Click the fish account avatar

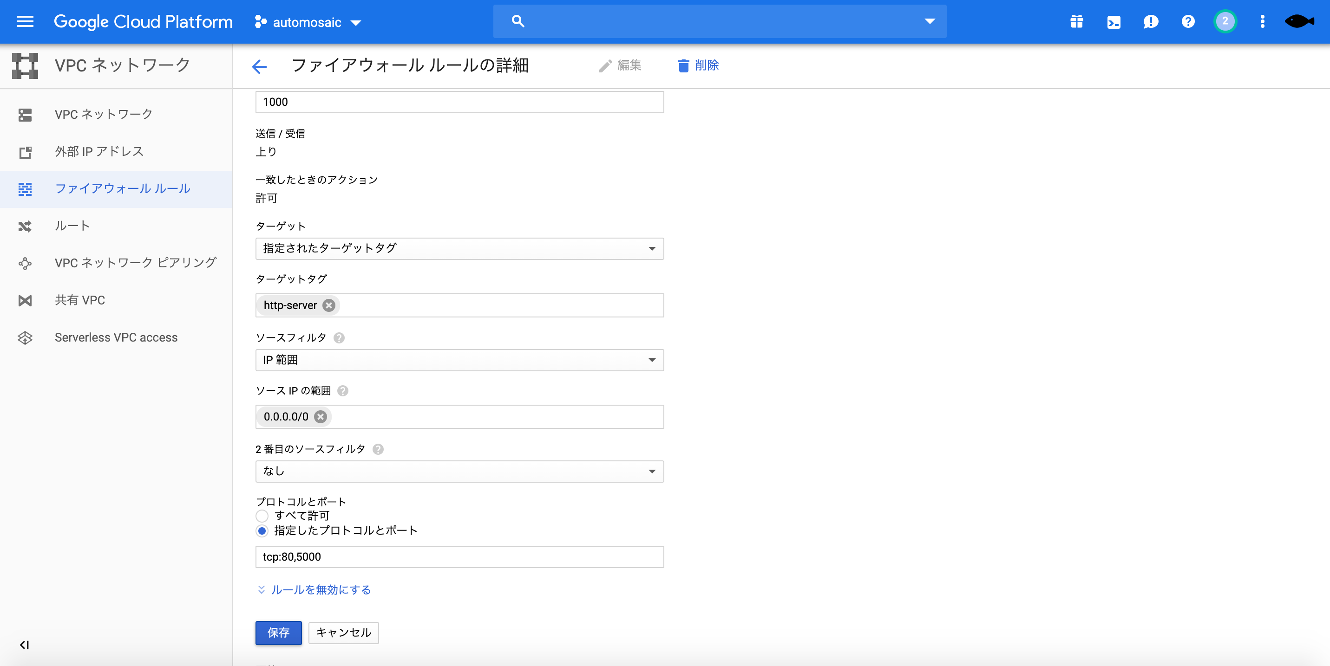click(1299, 21)
